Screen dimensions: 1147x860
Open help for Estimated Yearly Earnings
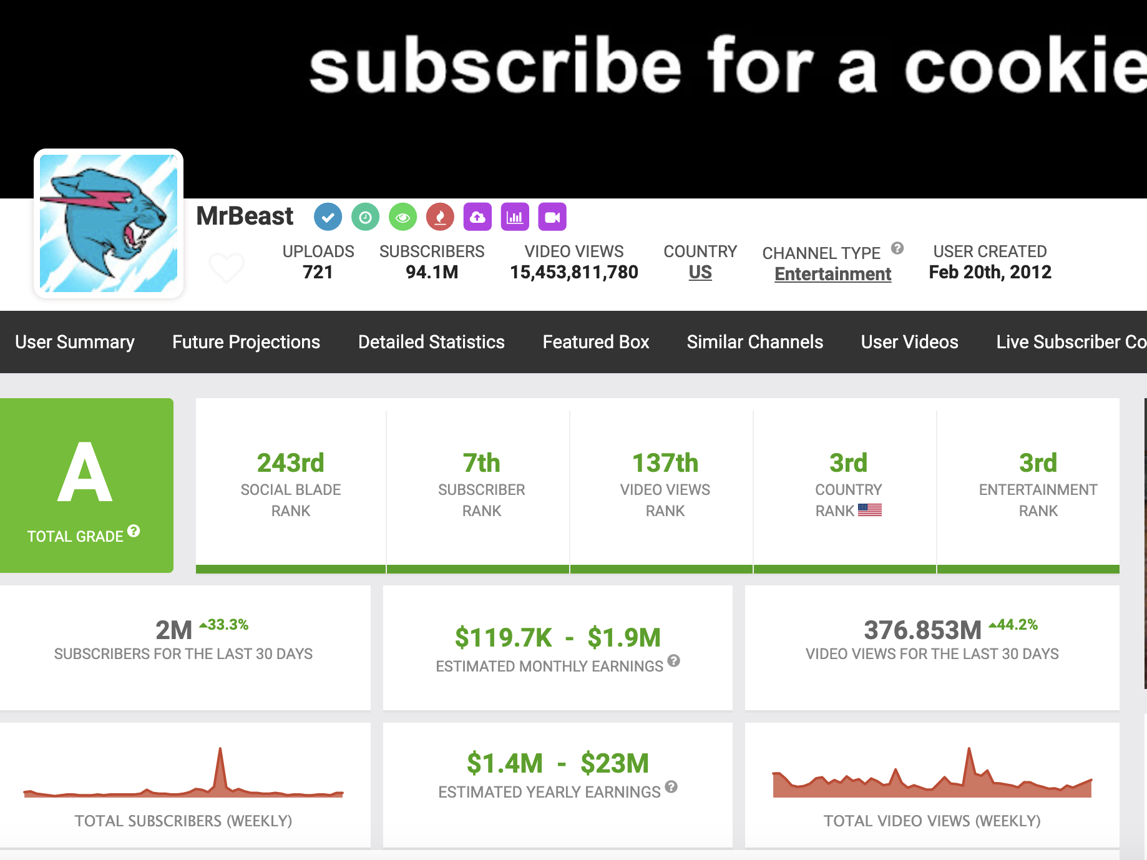671,786
